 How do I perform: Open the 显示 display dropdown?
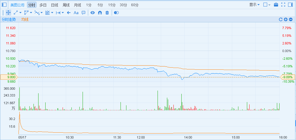255,5
